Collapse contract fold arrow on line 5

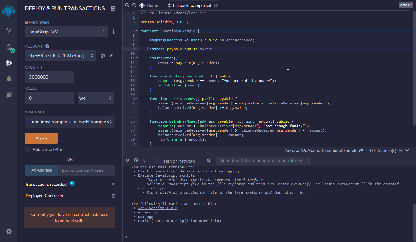[137, 31]
